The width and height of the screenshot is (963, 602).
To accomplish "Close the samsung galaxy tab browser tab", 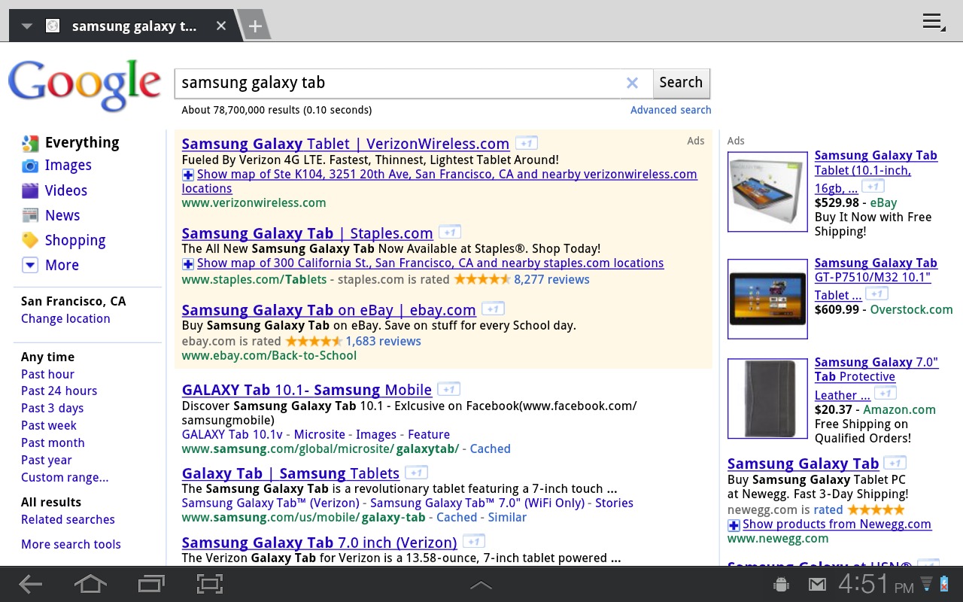I will pyautogui.click(x=221, y=26).
